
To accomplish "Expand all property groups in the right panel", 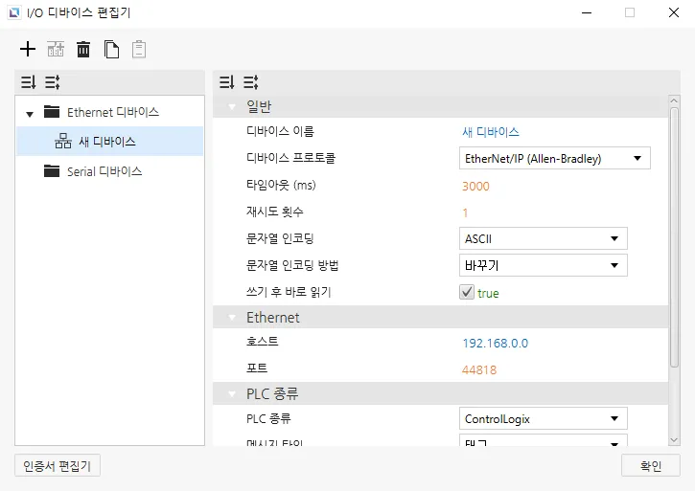I will (x=250, y=82).
